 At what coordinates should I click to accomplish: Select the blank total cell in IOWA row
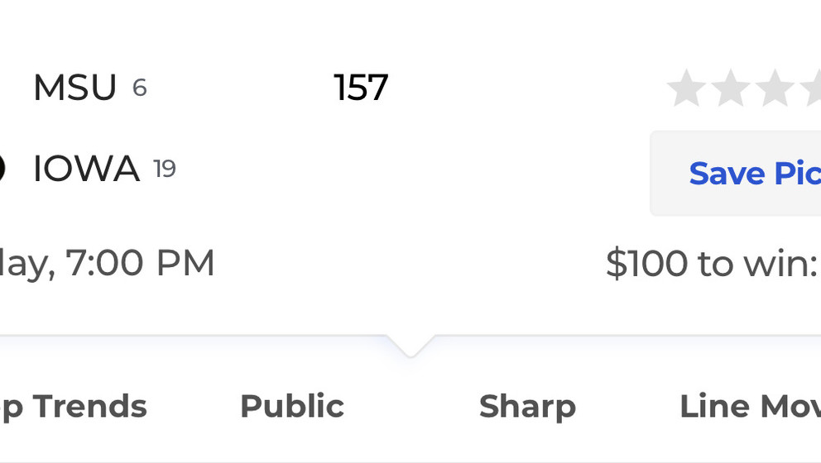361,169
